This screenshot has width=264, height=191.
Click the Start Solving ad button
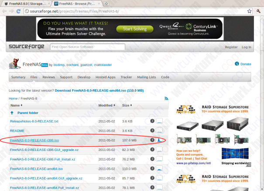coord(135,29)
